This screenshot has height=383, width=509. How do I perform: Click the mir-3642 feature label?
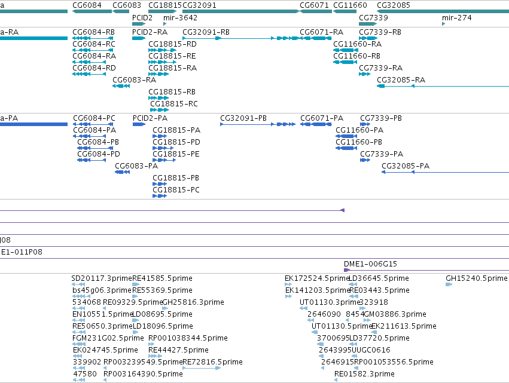pyautogui.click(x=180, y=17)
